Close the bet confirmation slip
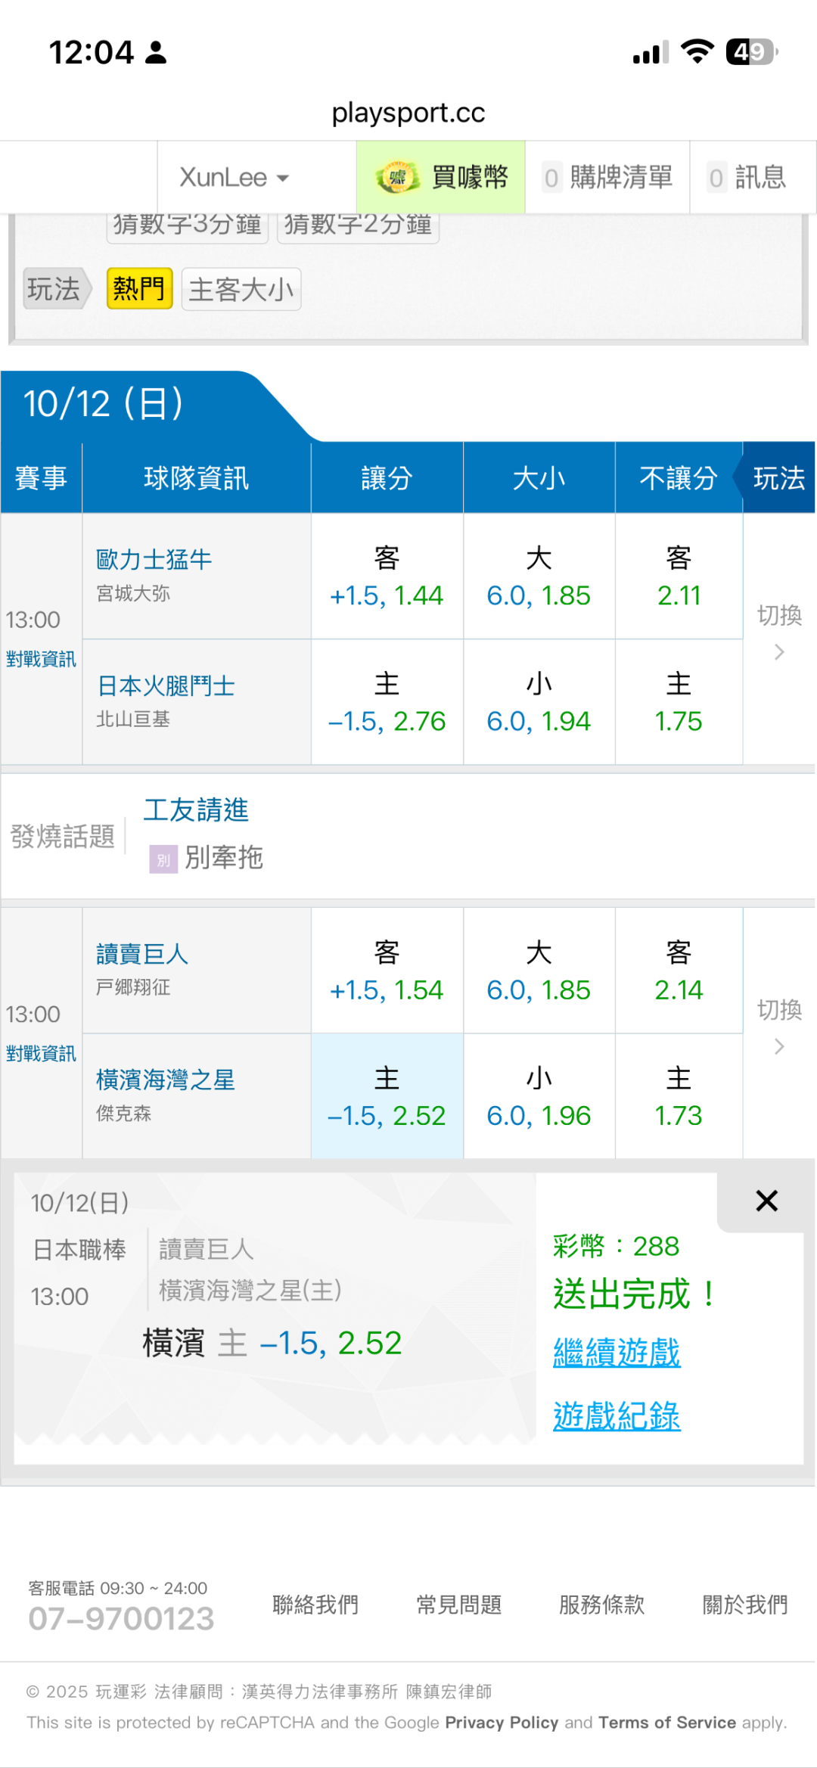This screenshot has height=1768, width=817. (766, 1201)
